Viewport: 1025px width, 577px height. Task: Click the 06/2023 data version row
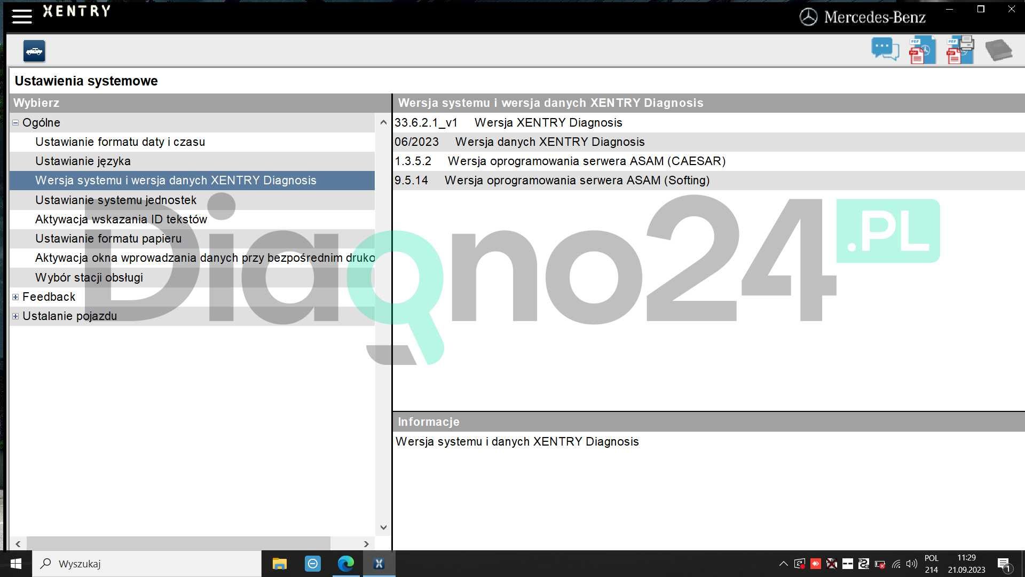(x=708, y=142)
